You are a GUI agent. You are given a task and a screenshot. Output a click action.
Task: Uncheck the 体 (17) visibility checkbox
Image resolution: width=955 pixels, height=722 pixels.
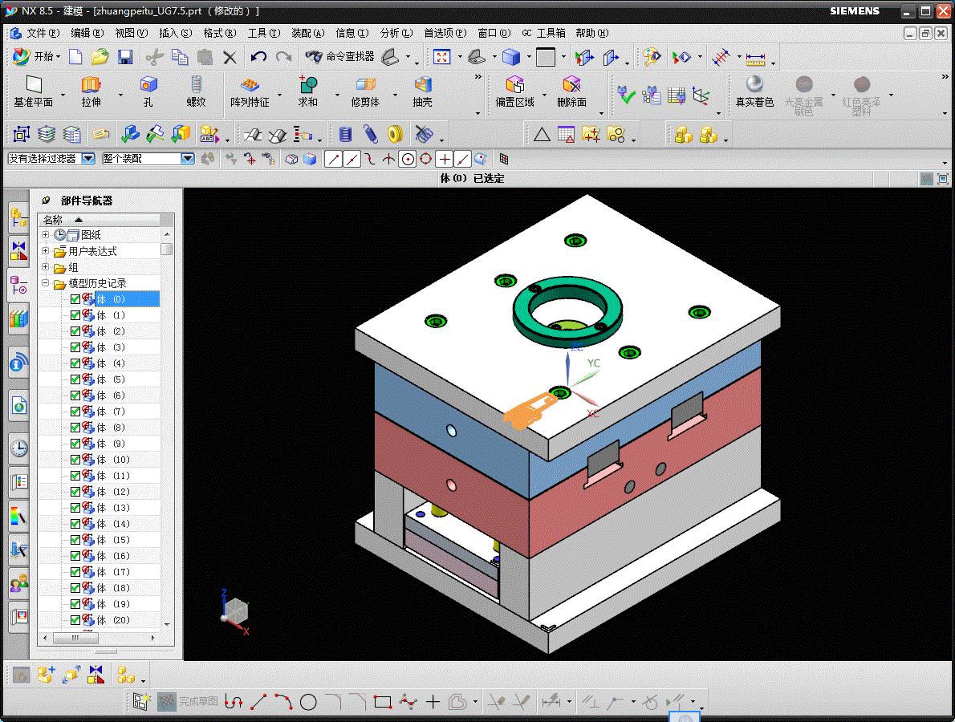(75, 572)
